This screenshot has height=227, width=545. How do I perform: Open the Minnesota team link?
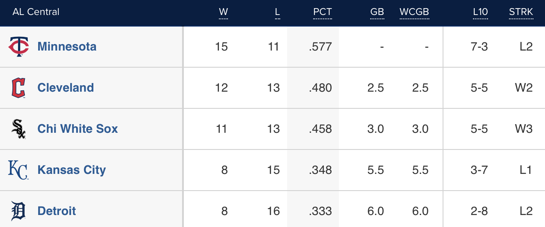coord(67,47)
